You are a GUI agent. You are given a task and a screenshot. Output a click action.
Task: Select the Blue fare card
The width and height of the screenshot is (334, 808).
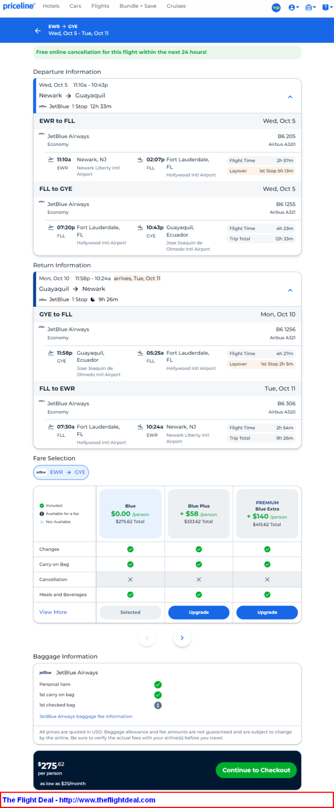click(130, 514)
